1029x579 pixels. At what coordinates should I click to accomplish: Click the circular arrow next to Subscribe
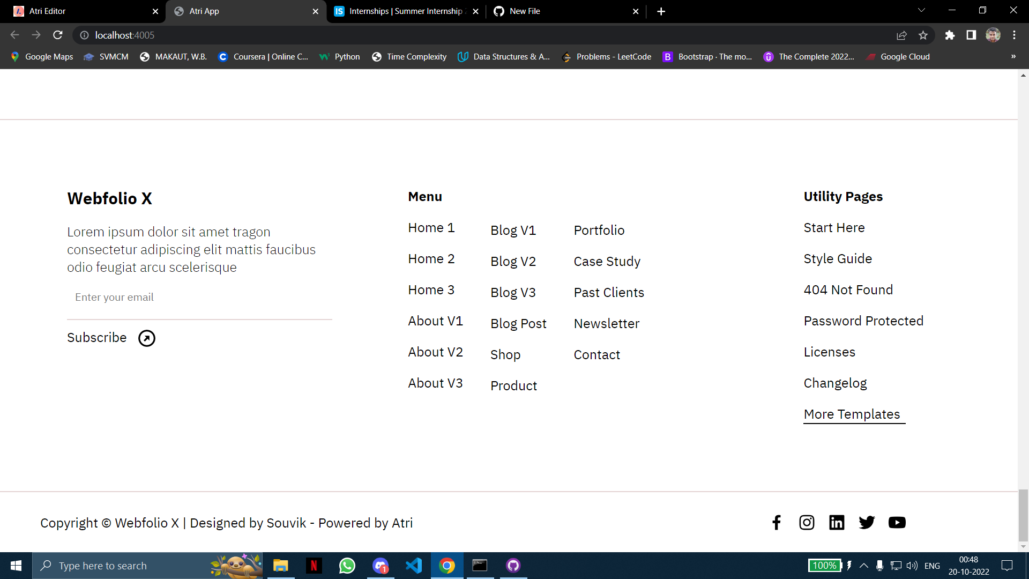point(146,338)
